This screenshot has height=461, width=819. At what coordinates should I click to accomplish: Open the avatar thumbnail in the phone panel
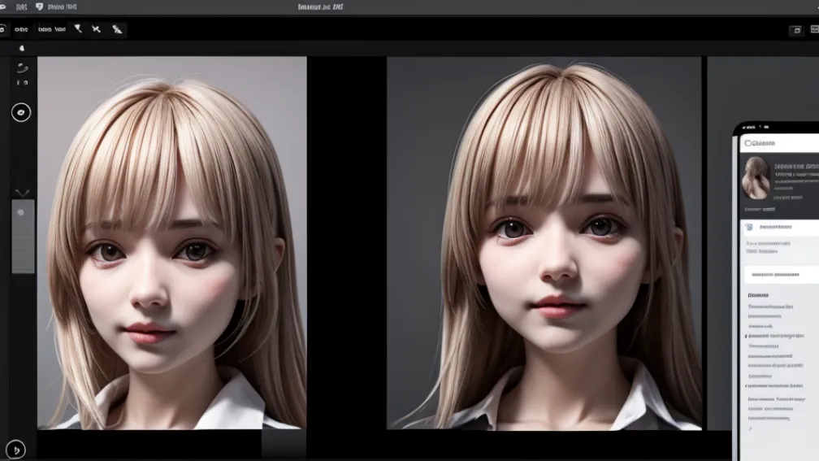pyautogui.click(x=756, y=178)
